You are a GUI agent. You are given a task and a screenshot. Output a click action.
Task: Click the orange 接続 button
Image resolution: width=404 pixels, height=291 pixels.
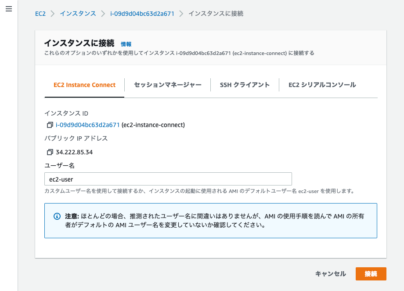tap(371, 273)
